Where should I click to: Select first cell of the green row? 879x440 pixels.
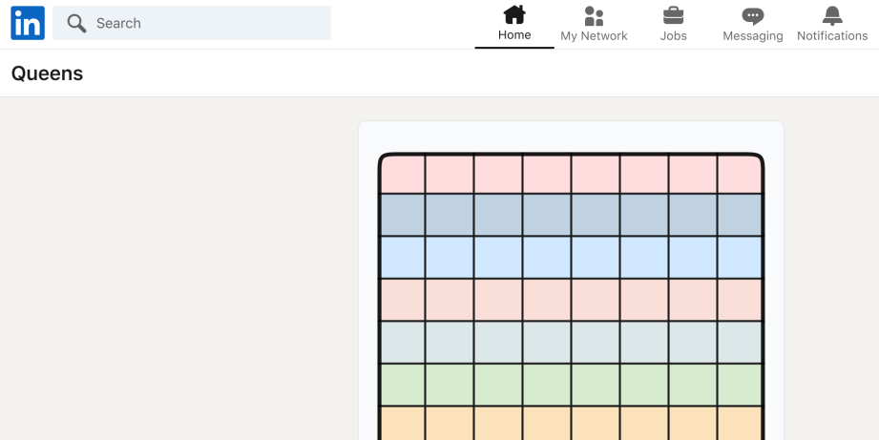402,385
